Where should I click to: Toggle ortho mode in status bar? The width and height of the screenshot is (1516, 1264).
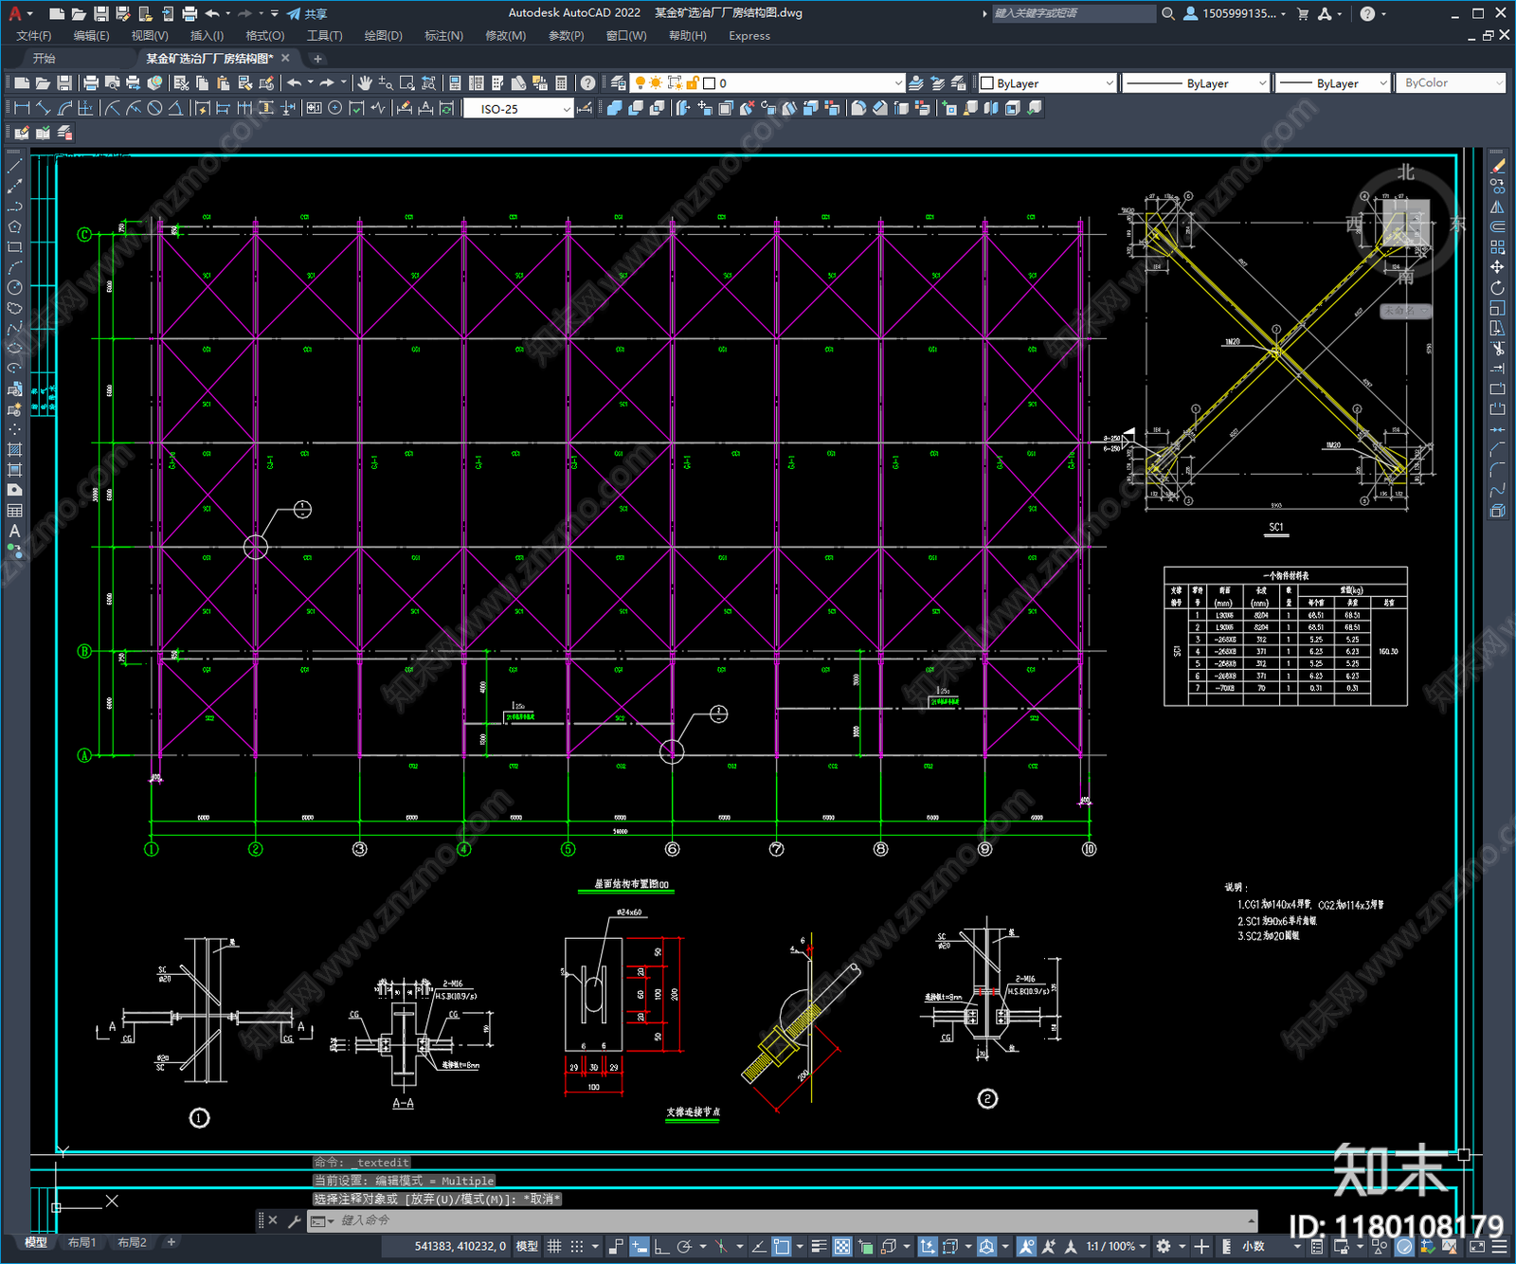[661, 1246]
